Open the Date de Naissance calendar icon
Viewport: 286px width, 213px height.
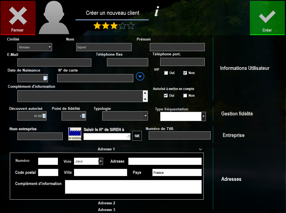coord(45,78)
